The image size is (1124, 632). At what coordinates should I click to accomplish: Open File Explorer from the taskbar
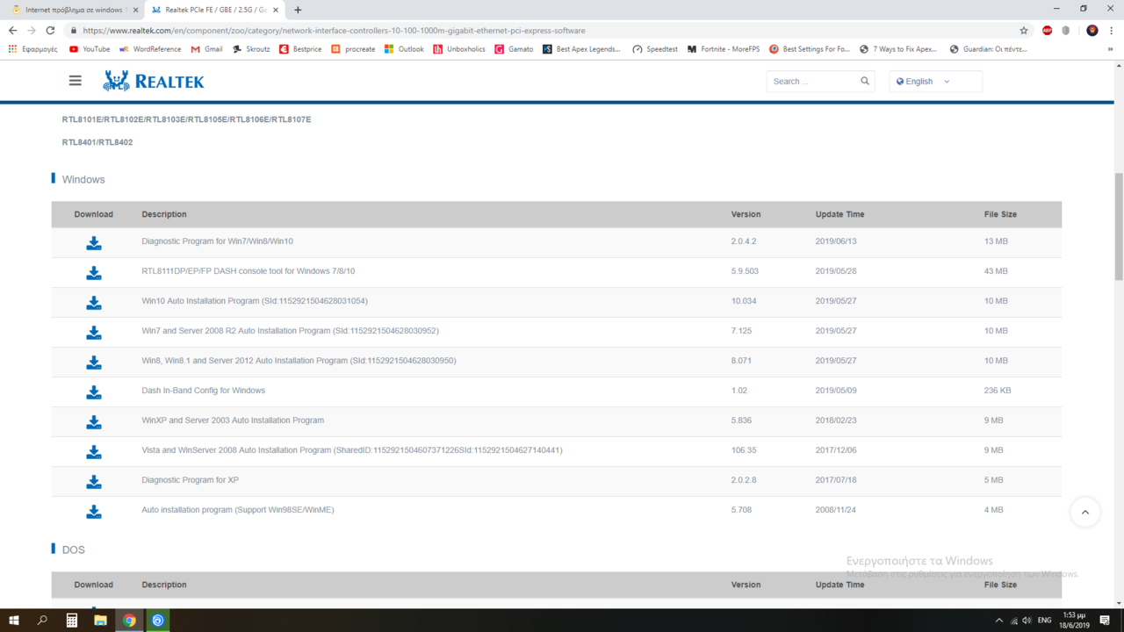(x=100, y=621)
